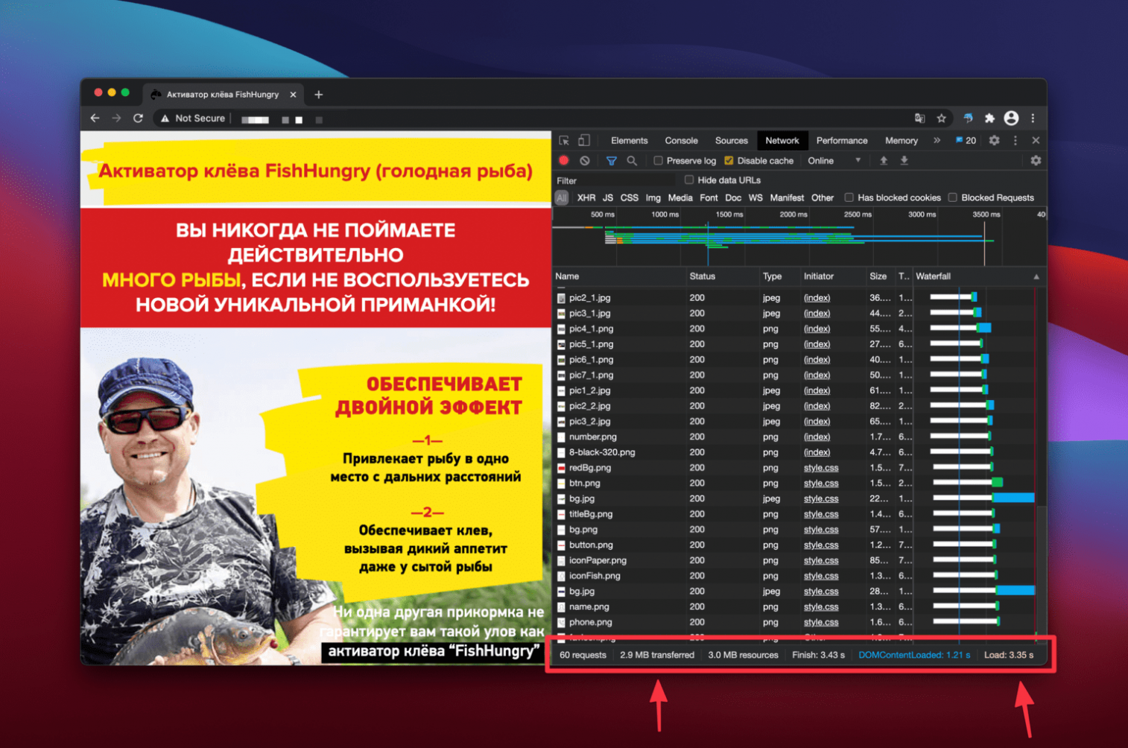Select the btn.png request row
This screenshot has width=1128, height=748.
(794, 483)
